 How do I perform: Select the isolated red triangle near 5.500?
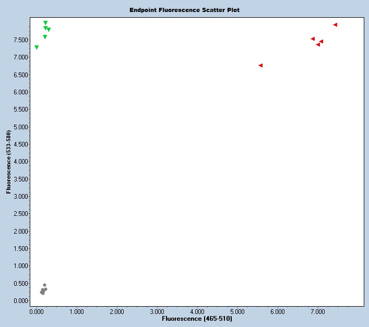[x=260, y=66]
